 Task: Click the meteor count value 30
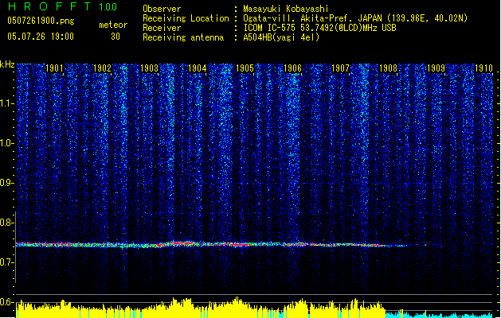pos(115,37)
